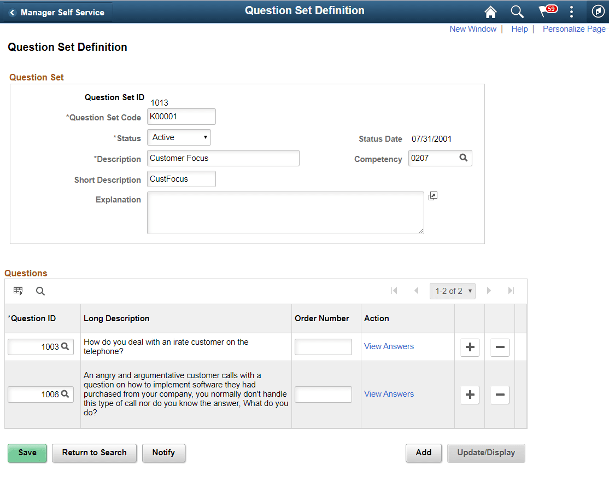Click the Return to Search button
The width and height of the screenshot is (609, 481).
tap(95, 453)
